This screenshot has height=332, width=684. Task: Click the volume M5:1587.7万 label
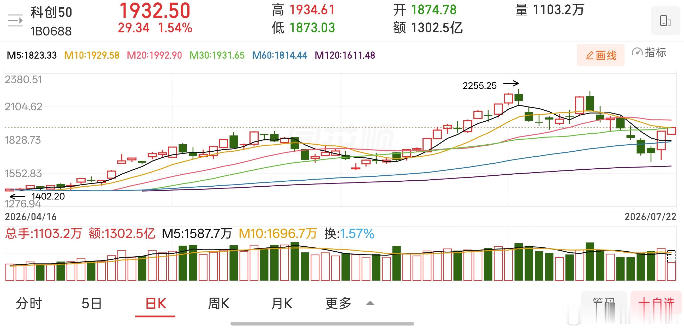(x=197, y=234)
